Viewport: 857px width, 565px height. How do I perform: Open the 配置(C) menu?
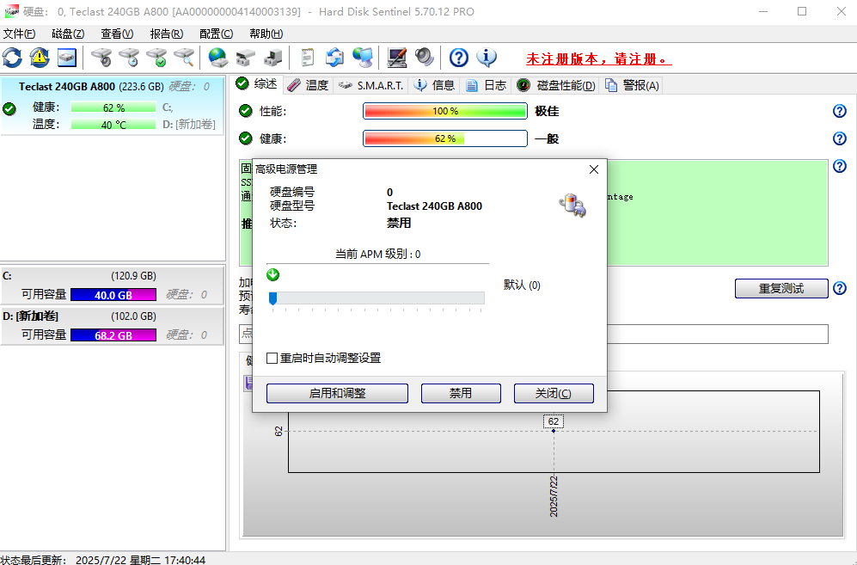pos(217,34)
